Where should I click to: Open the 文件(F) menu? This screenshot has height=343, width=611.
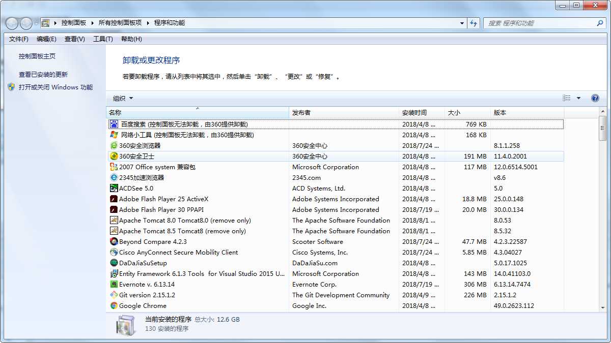(x=19, y=39)
